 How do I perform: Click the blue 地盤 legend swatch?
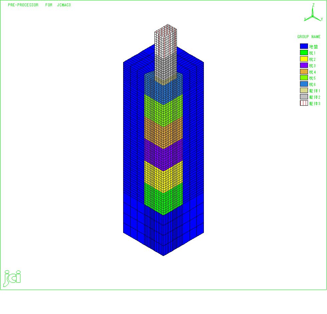pos(304,46)
